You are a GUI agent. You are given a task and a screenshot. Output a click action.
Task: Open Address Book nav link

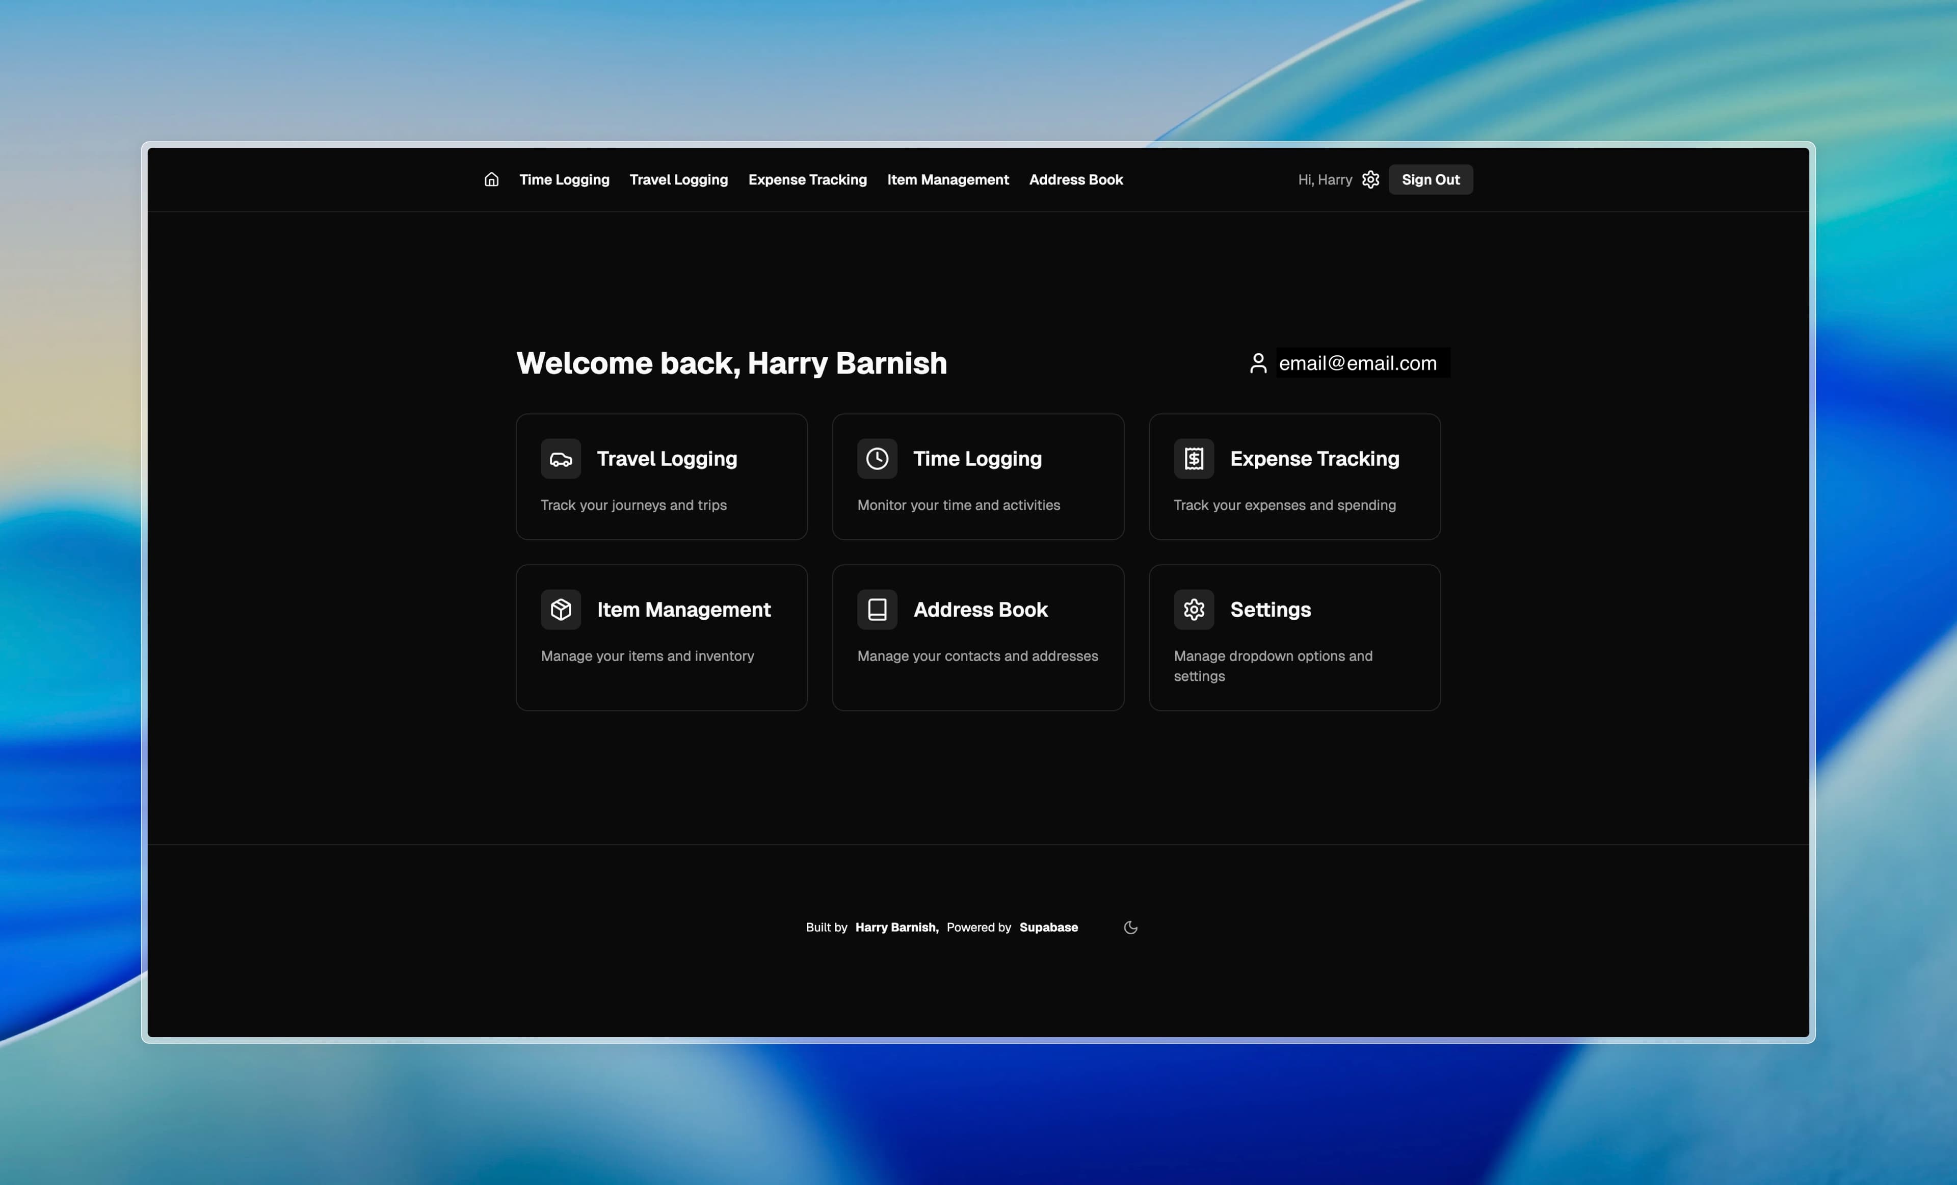[1075, 179]
